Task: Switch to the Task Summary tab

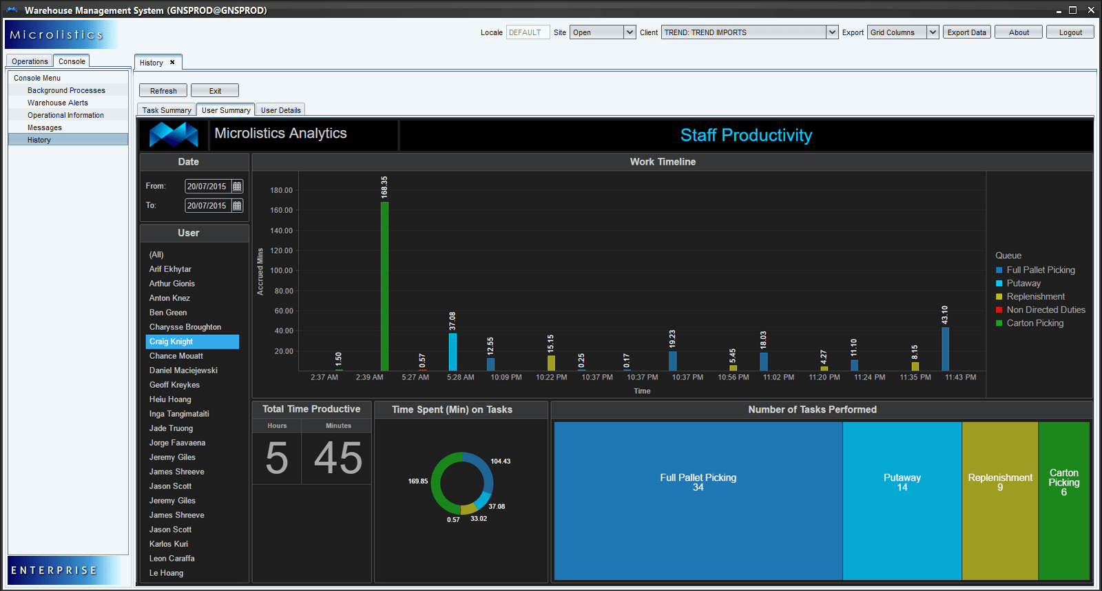Action: point(167,110)
